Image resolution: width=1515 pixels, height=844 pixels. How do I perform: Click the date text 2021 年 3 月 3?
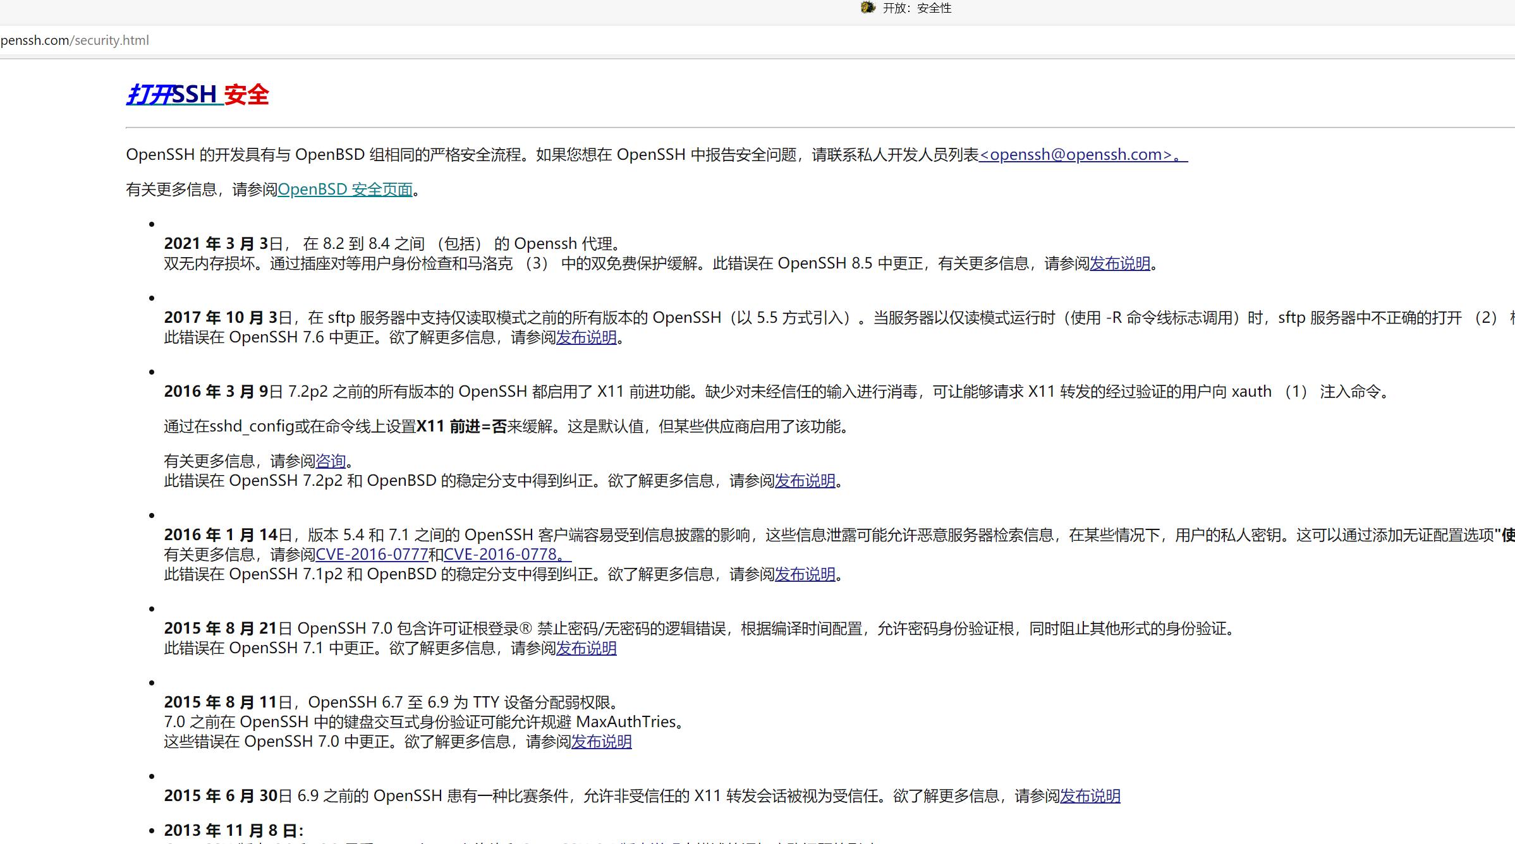(x=217, y=244)
